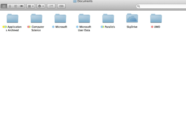Click the tag dots beside Computer Science
The image size is (186, 119).
pyautogui.click(x=29, y=27)
